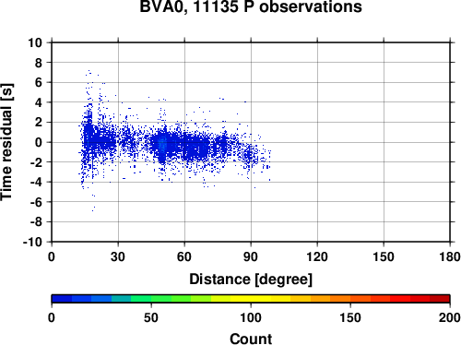
Task: Click the y-axis tick label -6
Action: click(x=36, y=202)
